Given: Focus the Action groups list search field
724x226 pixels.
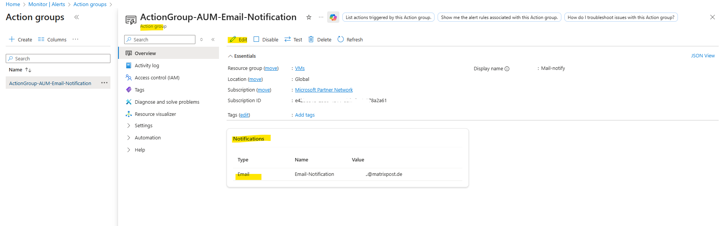Looking at the screenshot, I should click(x=58, y=58).
